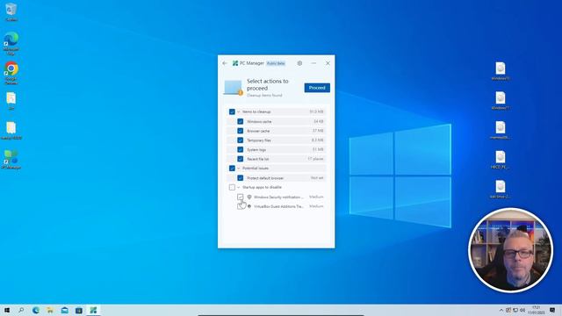Collapse Startup apps to disable section

239,187
